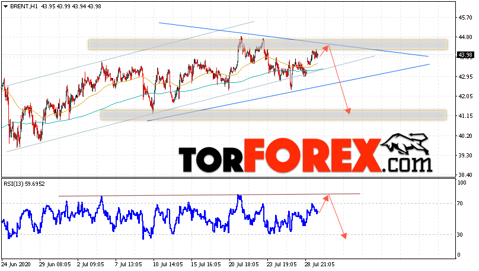This screenshot has height=271, width=479.
Task: Click the 24 Jun 2020 date label
Action: (x=16, y=264)
